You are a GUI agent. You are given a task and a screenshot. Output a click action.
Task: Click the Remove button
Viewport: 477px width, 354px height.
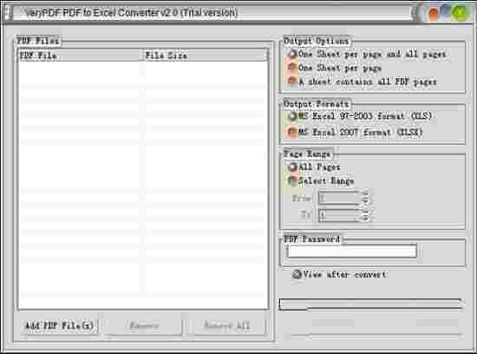[x=144, y=325]
